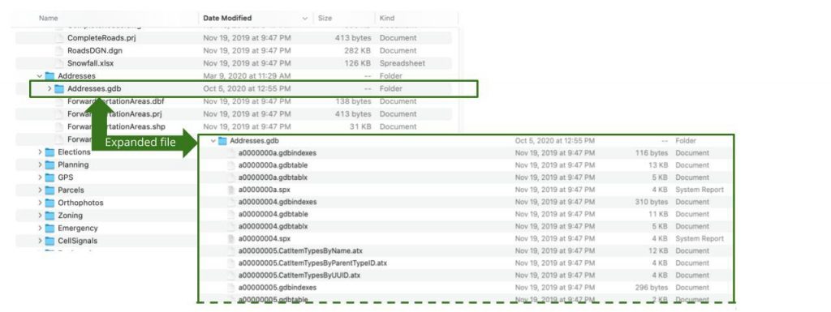831x312 pixels.
Task: Select the file ending in tationAreas.prj
Action: (x=114, y=114)
